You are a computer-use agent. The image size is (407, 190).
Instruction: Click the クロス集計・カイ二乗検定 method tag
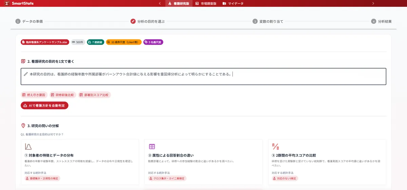pyautogui.click(x=167, y=178)
